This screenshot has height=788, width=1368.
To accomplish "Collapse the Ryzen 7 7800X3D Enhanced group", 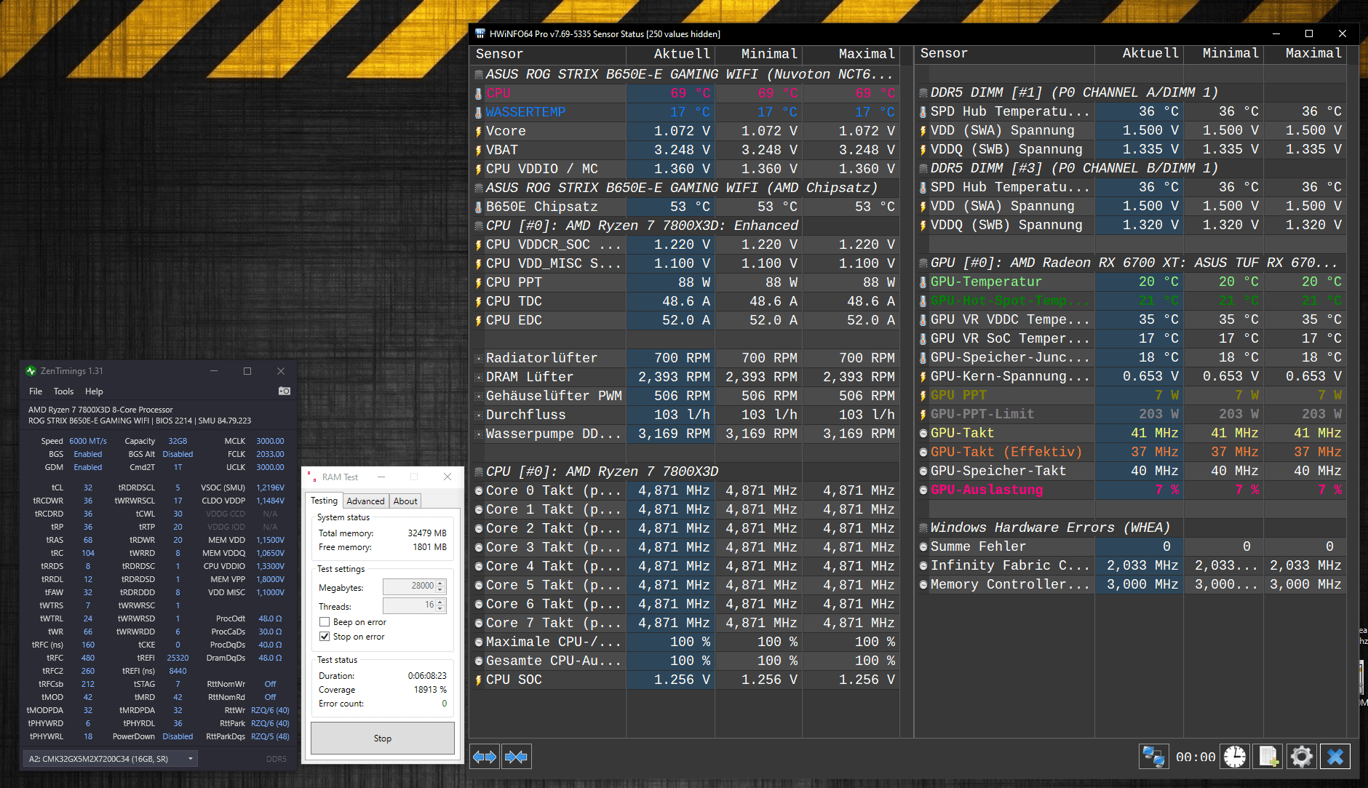I will [x=479, y=226].
